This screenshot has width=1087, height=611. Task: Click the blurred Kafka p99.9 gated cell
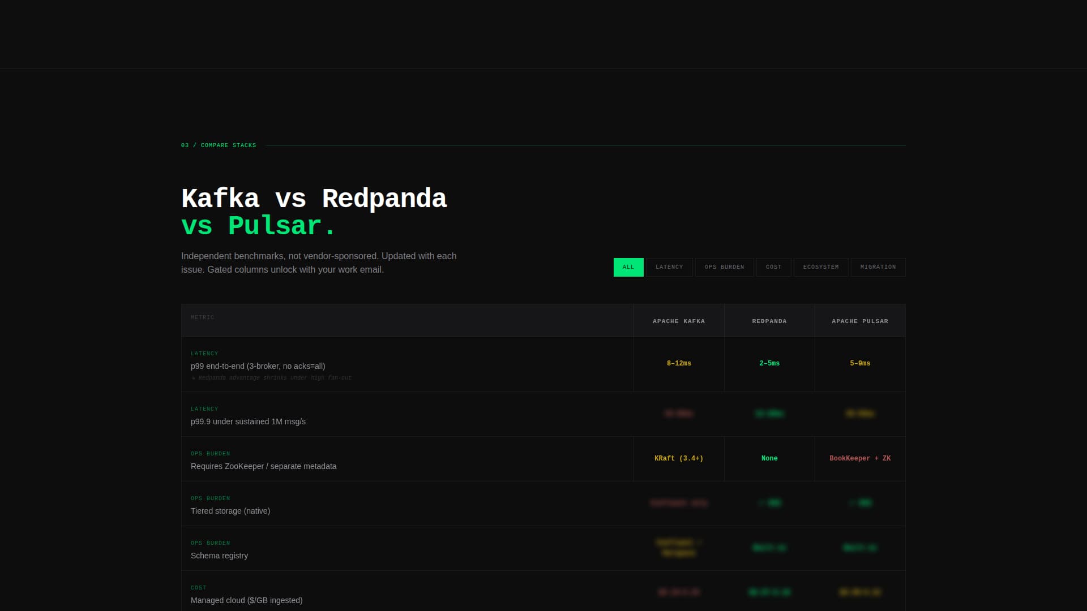coord(679,414)
